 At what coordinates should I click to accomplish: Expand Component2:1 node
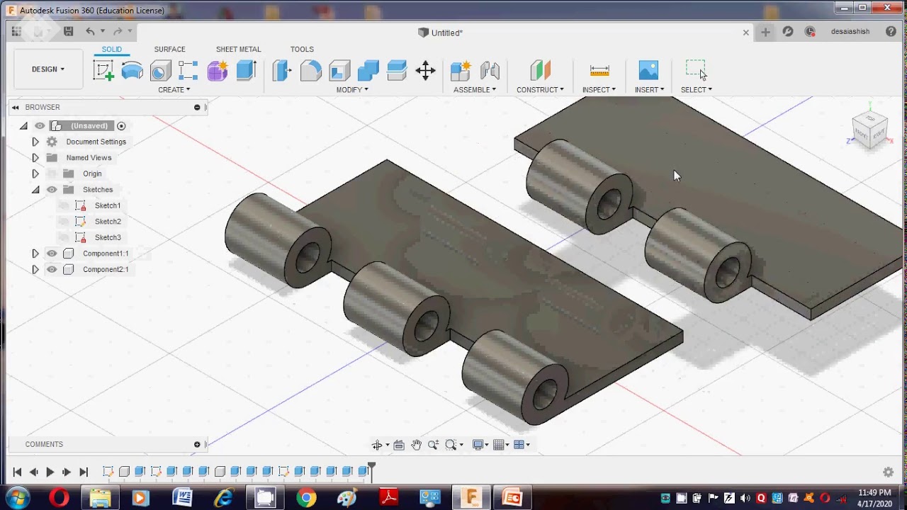point(35,269)
